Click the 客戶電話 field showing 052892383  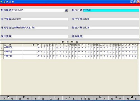[40, 19]
